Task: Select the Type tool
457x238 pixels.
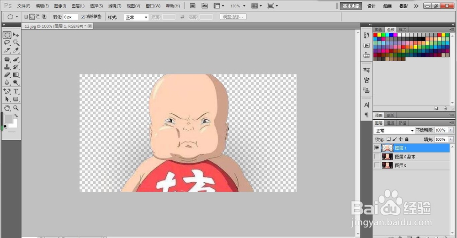Action: click(16, 91)
